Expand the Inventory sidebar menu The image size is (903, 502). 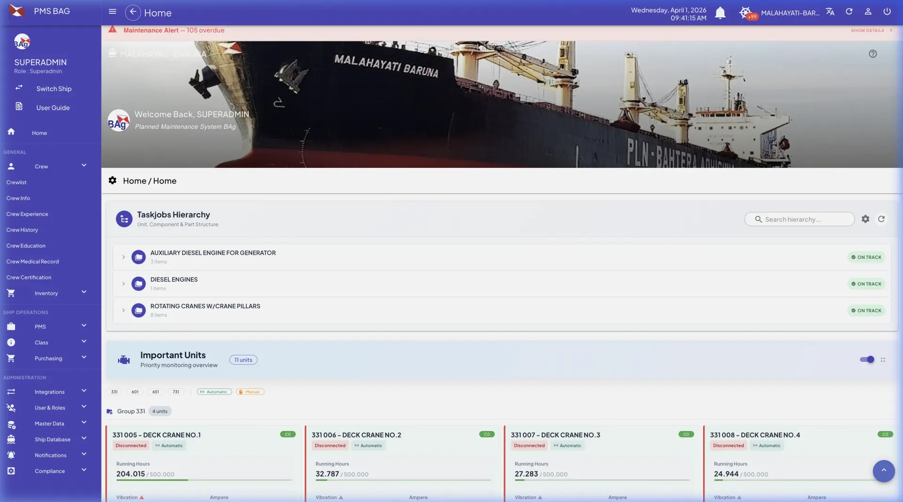coord(84,292)
